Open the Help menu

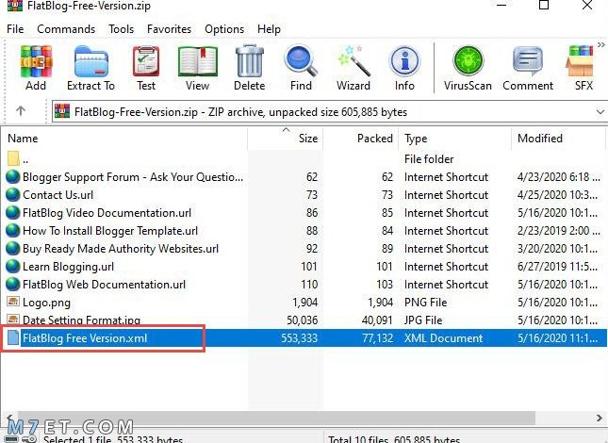269,29
